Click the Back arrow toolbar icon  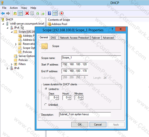pos(3,13)
